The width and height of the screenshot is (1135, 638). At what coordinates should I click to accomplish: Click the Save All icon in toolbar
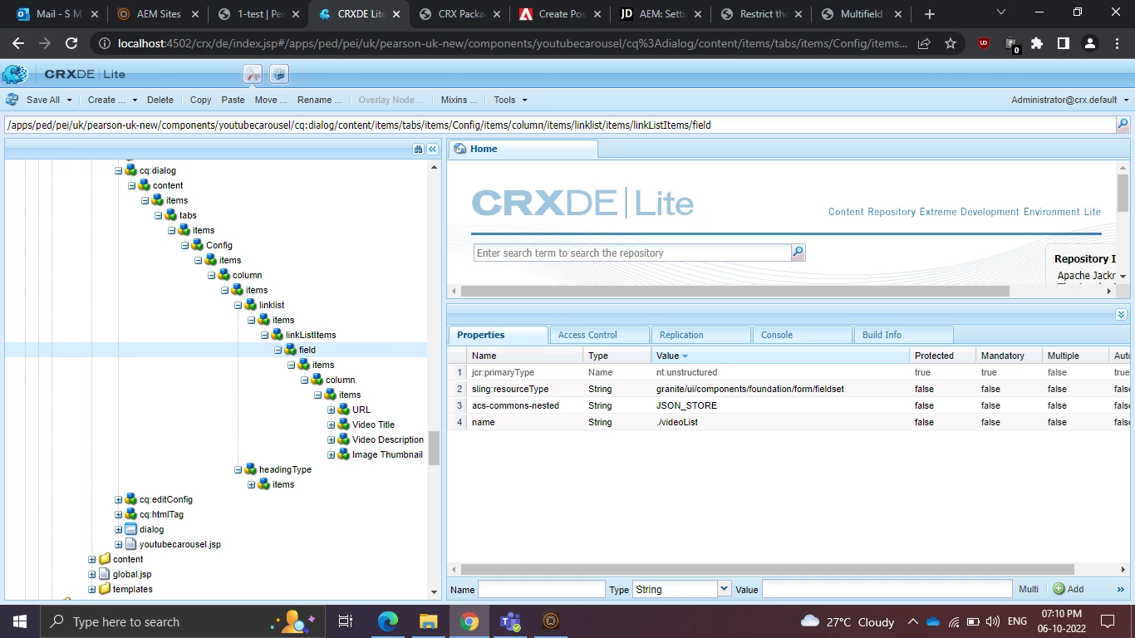[x=12, y=100]
